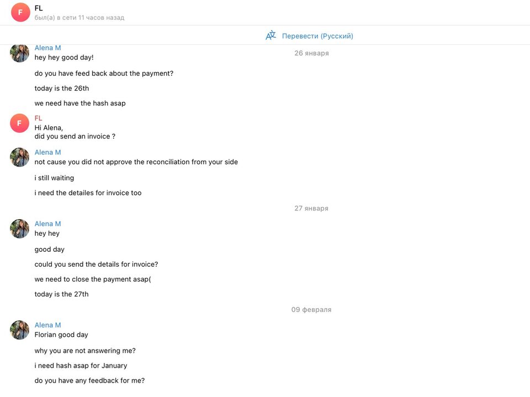Click the FL sender name above "Hi Alena,"
The height and width of the screenshot is (397, 530).
[x=39, y=118]
